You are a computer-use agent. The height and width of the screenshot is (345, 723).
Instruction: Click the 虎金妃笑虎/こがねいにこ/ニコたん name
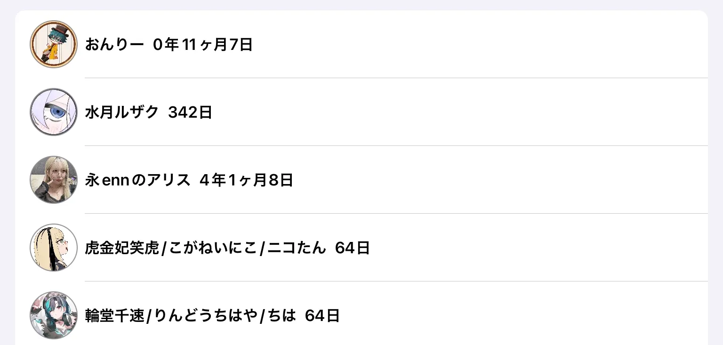(x=205, y=248)
